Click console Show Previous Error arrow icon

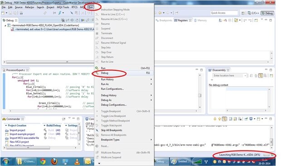pos(219,119)
